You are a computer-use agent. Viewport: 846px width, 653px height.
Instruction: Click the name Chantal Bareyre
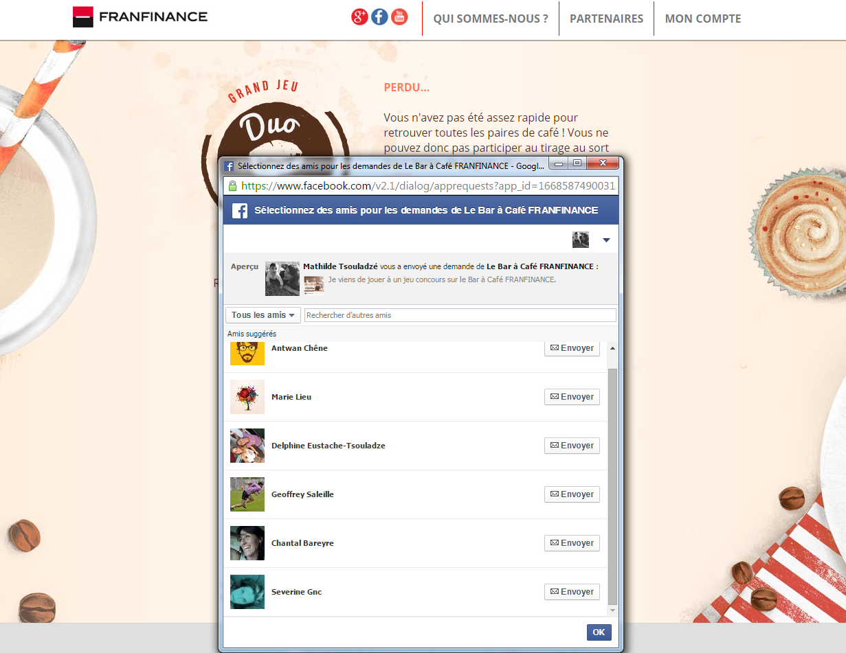point(302,543)
